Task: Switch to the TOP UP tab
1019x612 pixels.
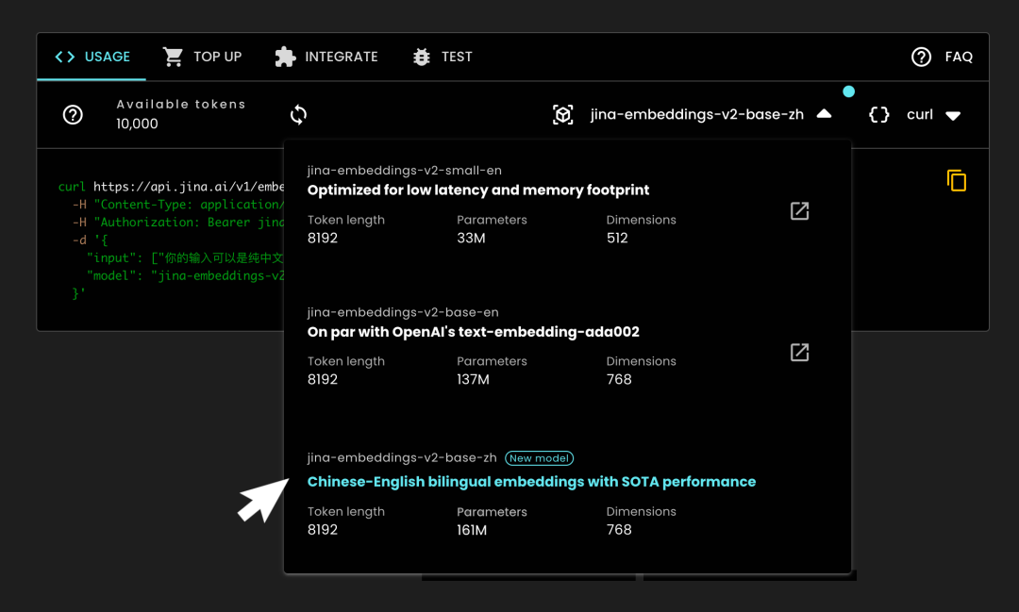Action: click(202, 58)
